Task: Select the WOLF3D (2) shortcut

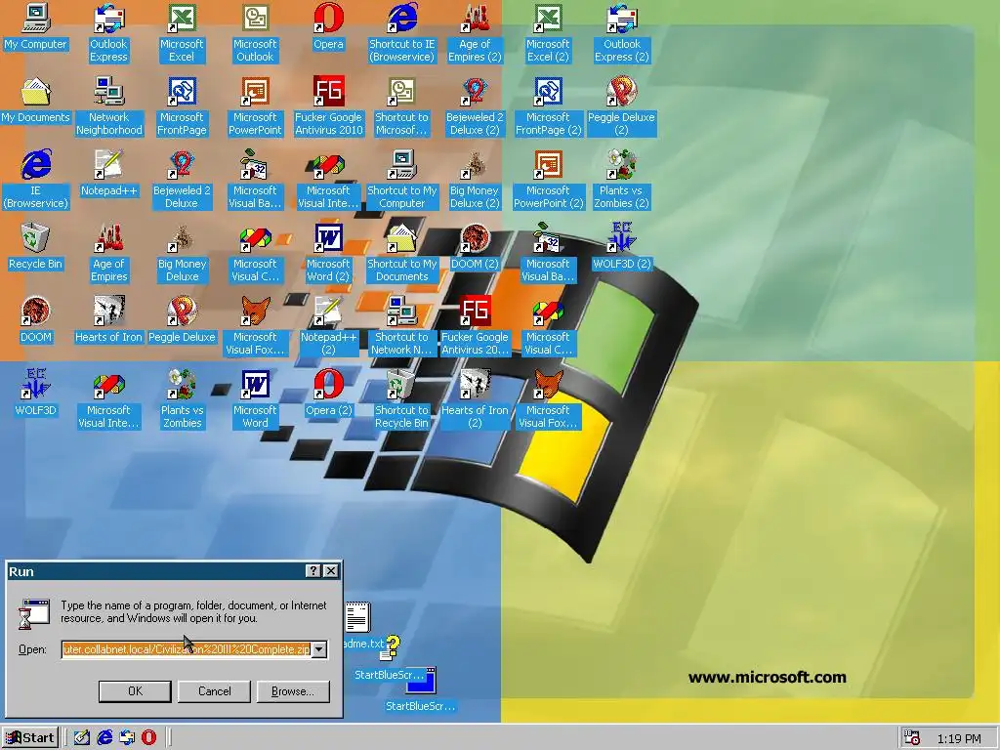Action: (x=622, y=249)
